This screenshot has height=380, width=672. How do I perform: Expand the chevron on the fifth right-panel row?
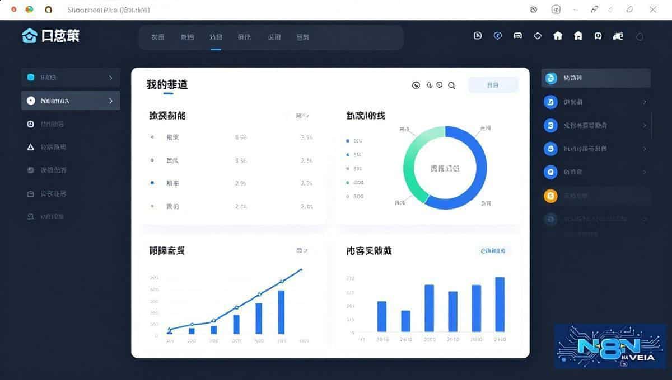pos(645,172)
